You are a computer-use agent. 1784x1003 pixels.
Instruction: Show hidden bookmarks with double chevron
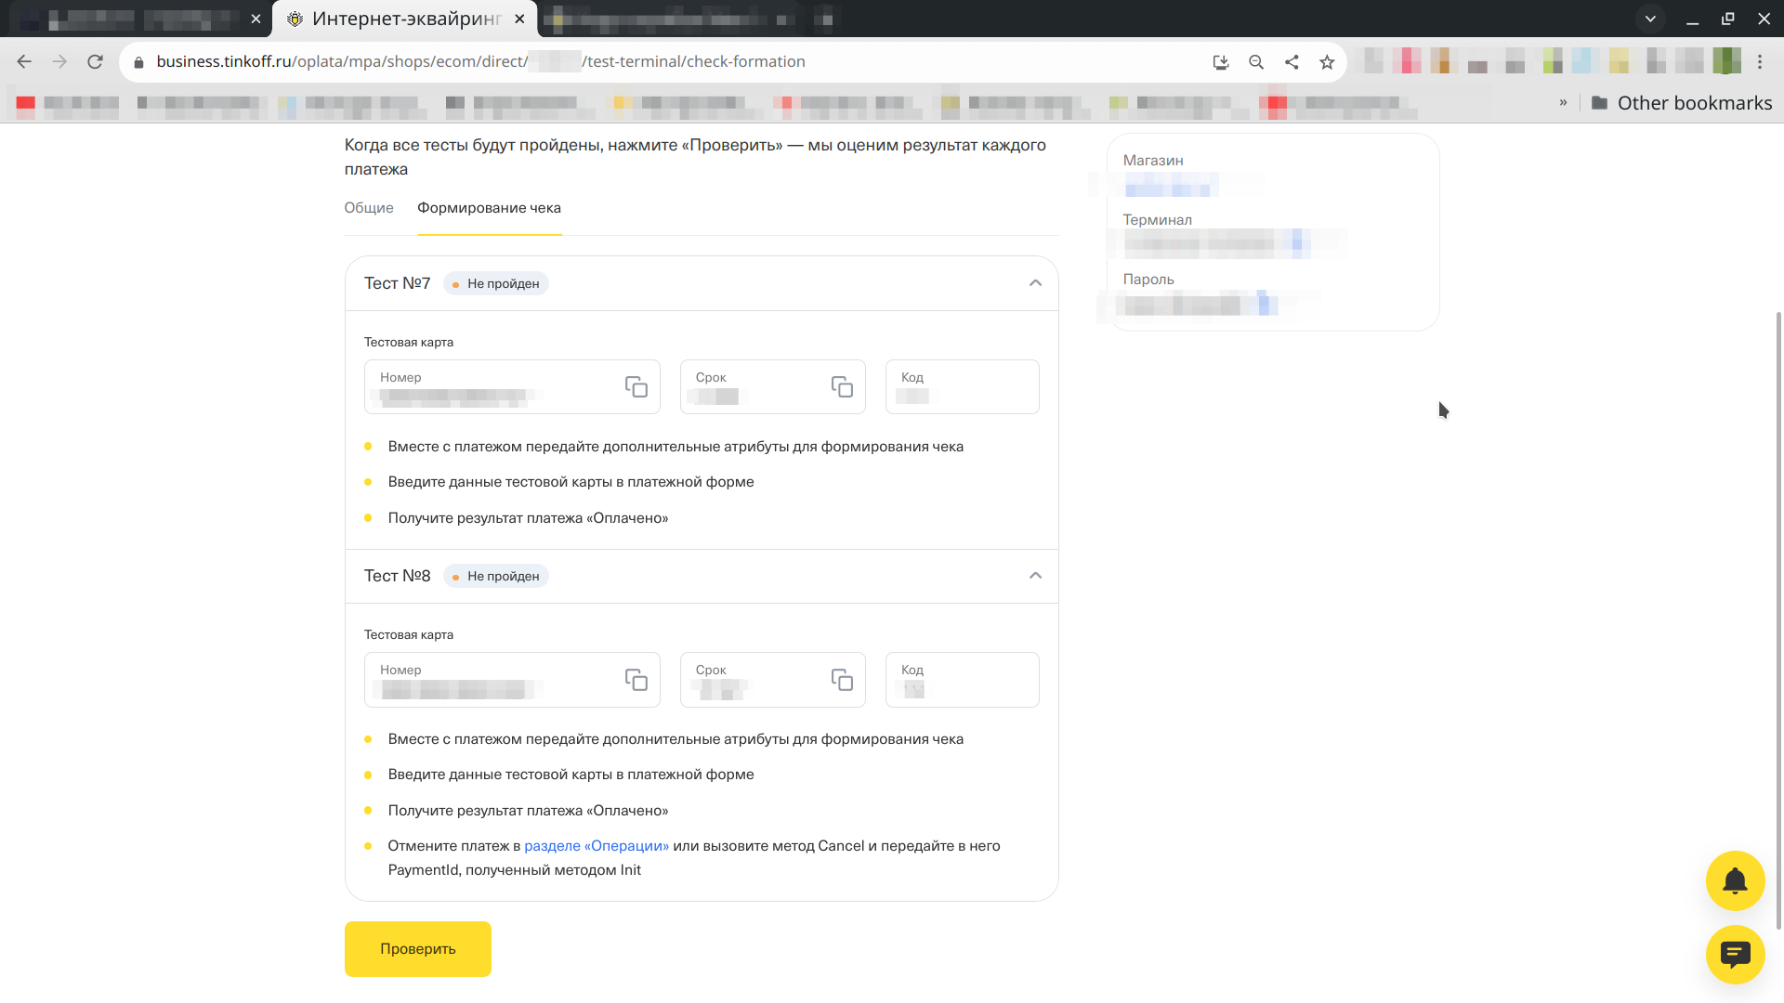tap(1563, 103)
